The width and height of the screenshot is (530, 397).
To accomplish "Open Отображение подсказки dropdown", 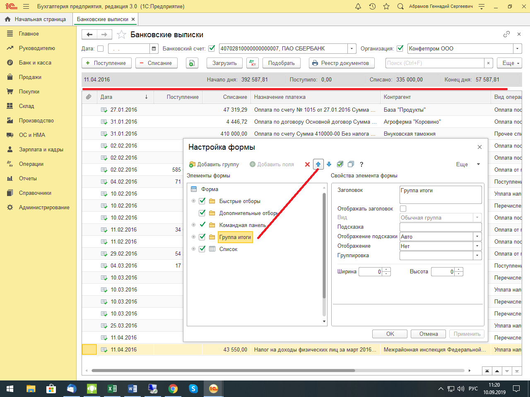I will point(477,237).
